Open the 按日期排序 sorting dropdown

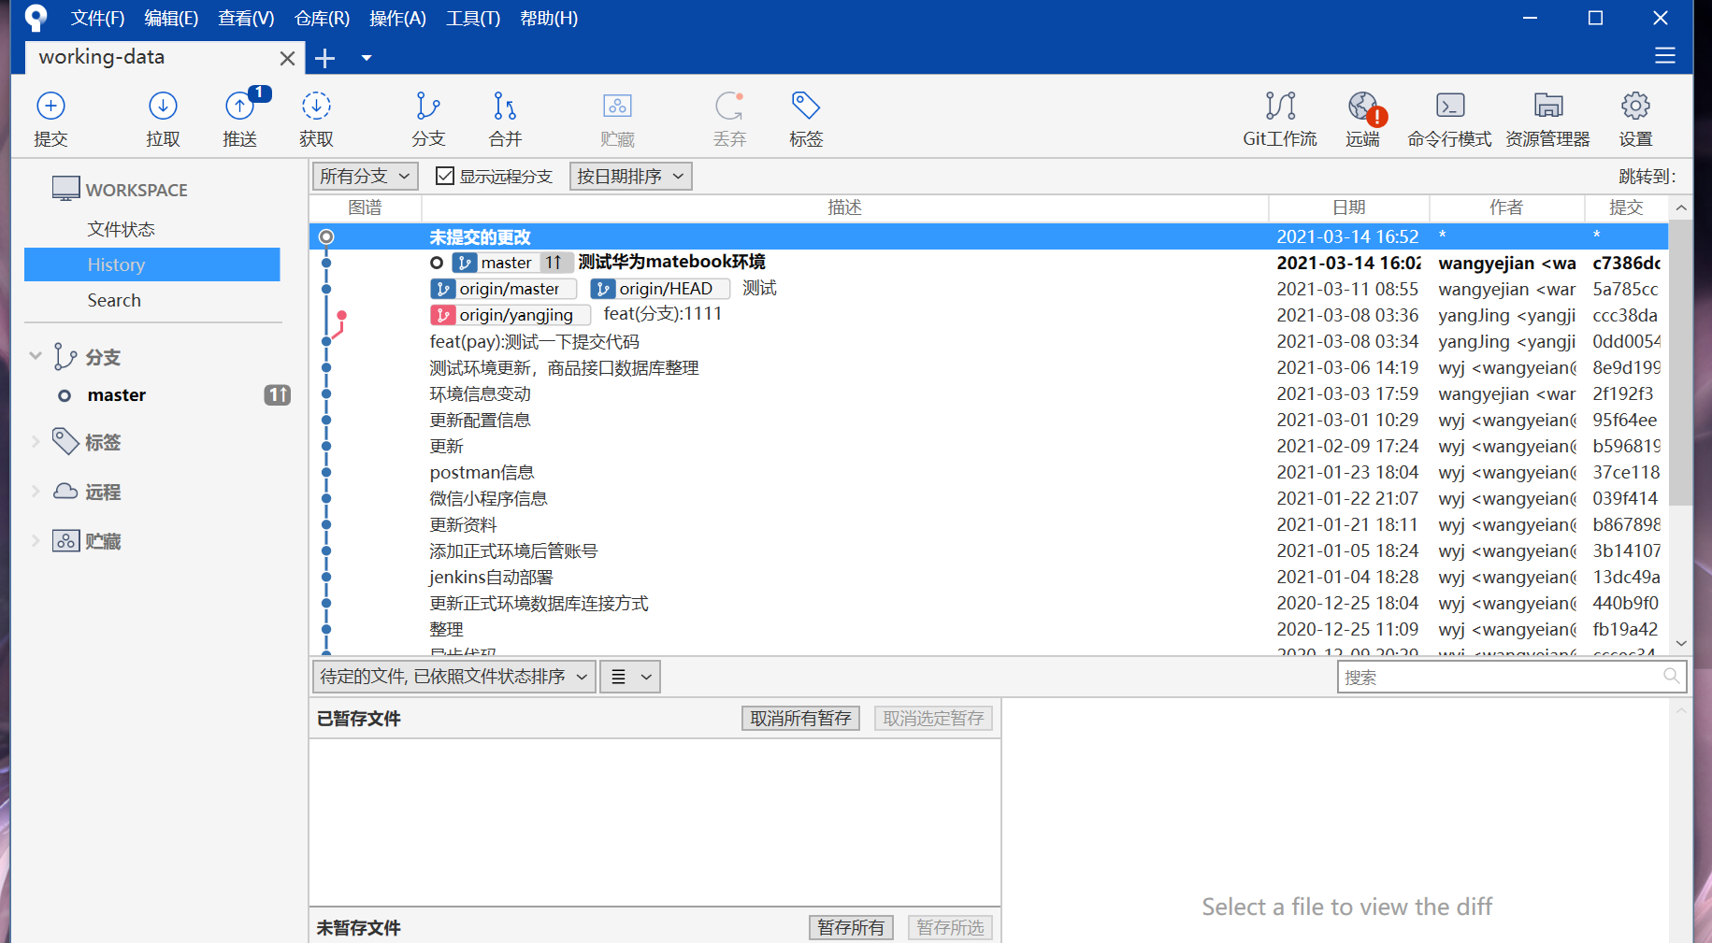pyautogui.click(x=630, y=176)
